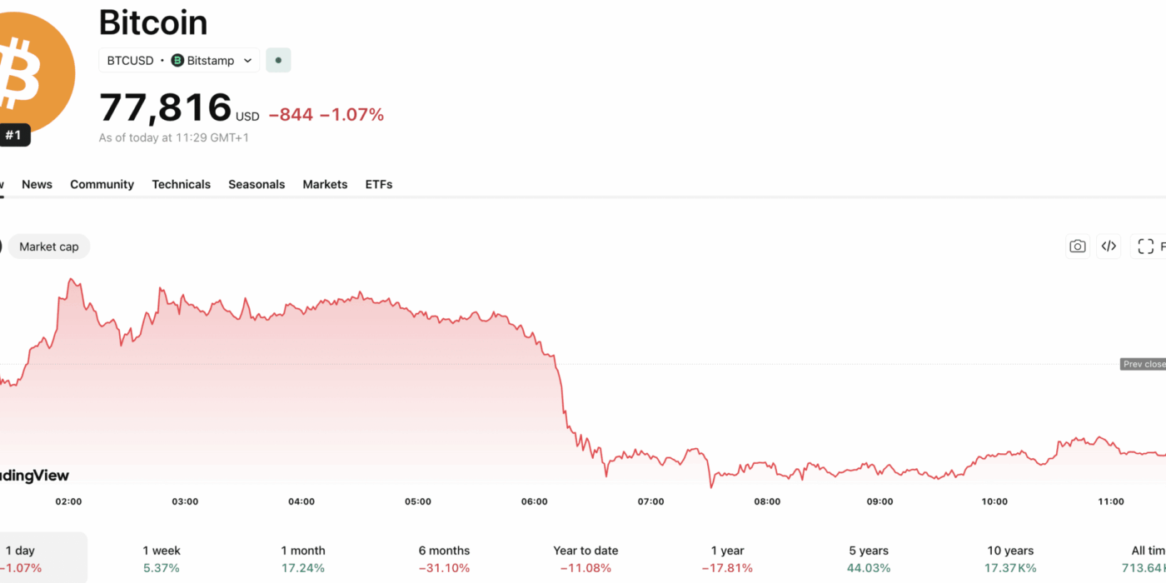Screen dimensions: 1166x583
Task: Select the 5 years time range
Action: 869,559
